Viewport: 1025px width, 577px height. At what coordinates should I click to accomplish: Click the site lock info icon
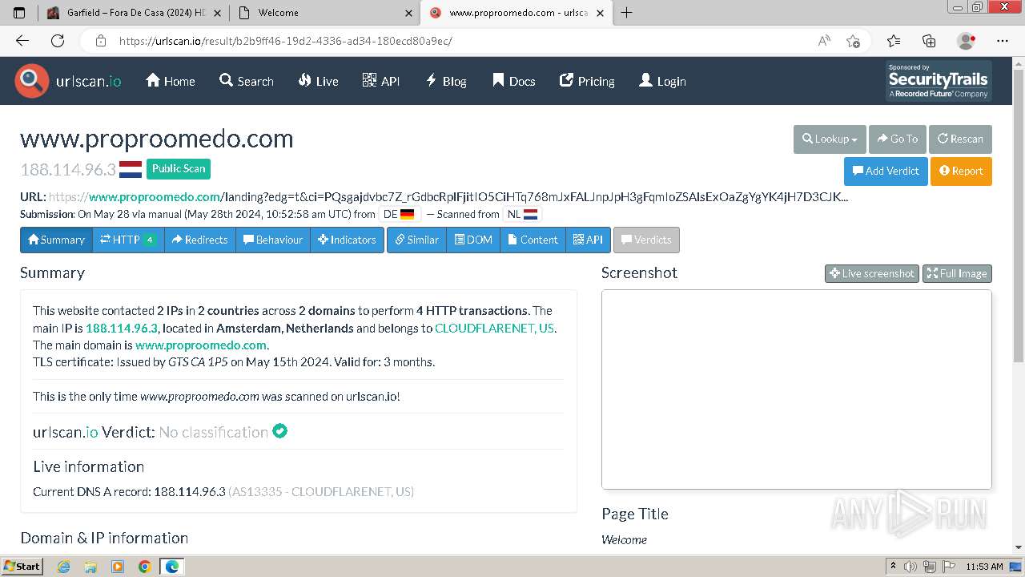(x=100, y=41)
